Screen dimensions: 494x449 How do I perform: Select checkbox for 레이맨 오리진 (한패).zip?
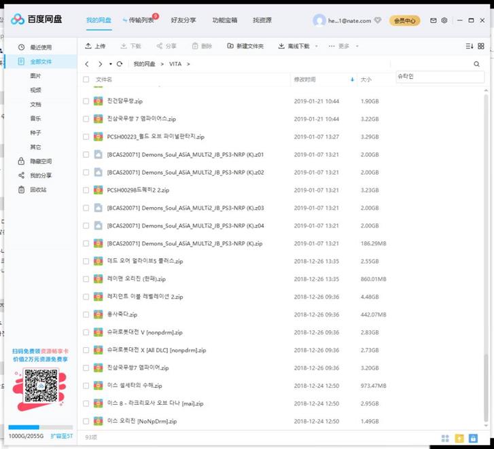click(86, 279)
